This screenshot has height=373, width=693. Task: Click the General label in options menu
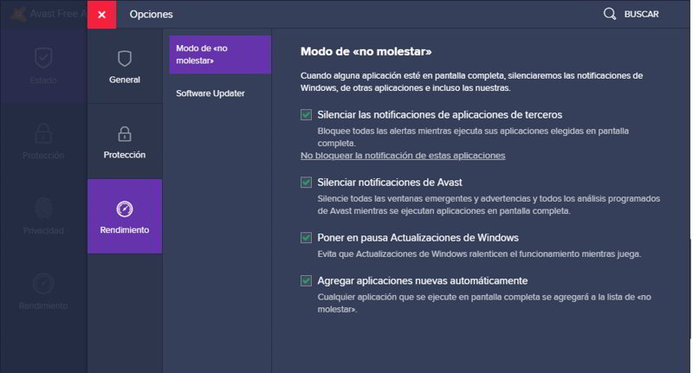125,80
